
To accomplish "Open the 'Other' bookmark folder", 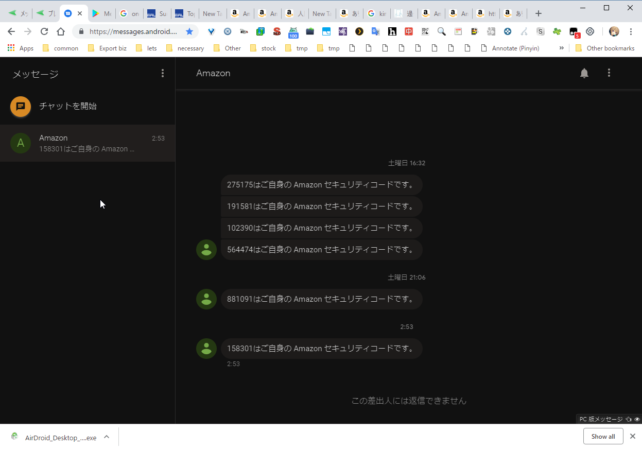I will (227, 48).
